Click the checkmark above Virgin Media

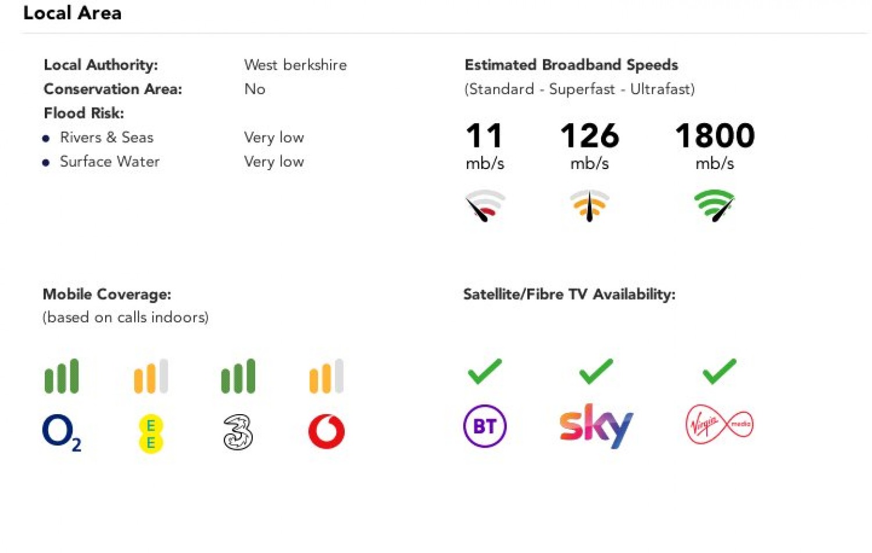719,372
